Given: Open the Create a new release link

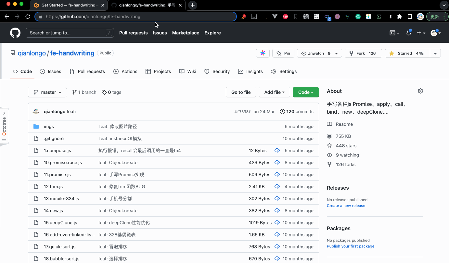Looking at the screenshot, I should coord(346,205).
